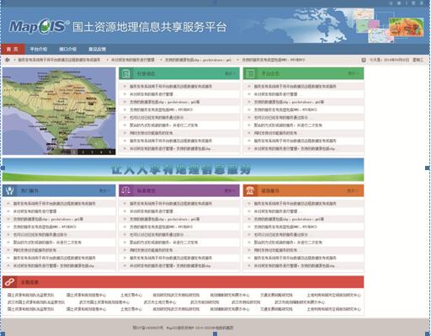Open the 平台介绍 navigation tab
This screenshot has width=431, height=336.
click(x=39, y=49)
